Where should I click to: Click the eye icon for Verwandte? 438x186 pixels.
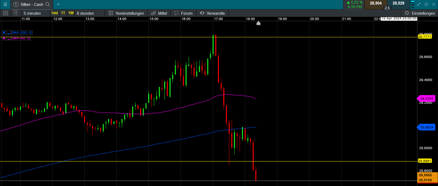202,13
